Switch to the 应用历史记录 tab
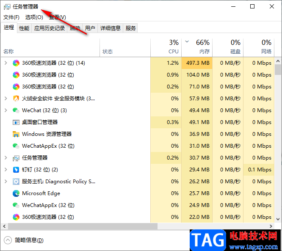This screenshot has height=251, width=282. tap(50, 28)
